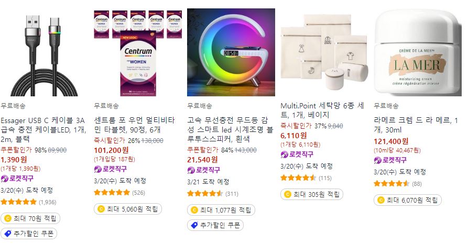468x244 pixels.
Task: Open the Centrum for Women product image
Action: point(138,52)
